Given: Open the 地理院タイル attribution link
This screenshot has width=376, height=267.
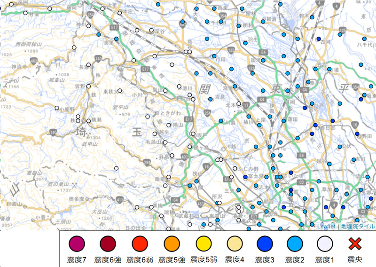Looking at the screenshot, I should [358, 227].
